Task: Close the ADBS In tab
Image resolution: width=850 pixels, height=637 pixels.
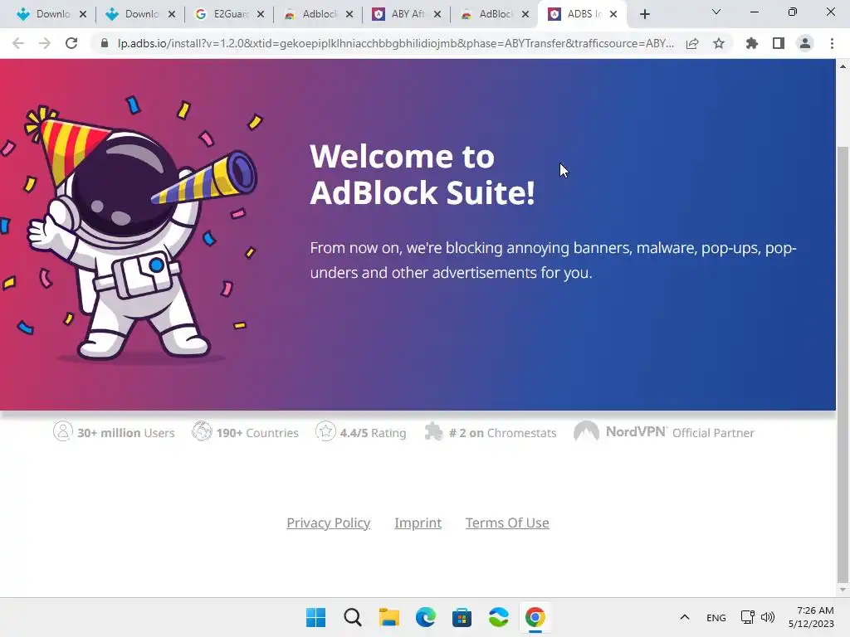Action: (613, 14)
